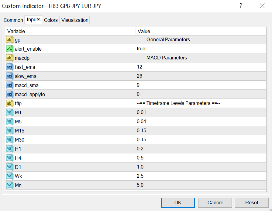Open the Colors tab
Screen dimensions: 272x211
pyautogui.click(x=51, y=20)
